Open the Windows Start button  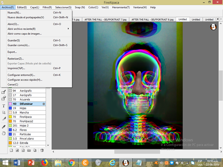tap(6, 163)
